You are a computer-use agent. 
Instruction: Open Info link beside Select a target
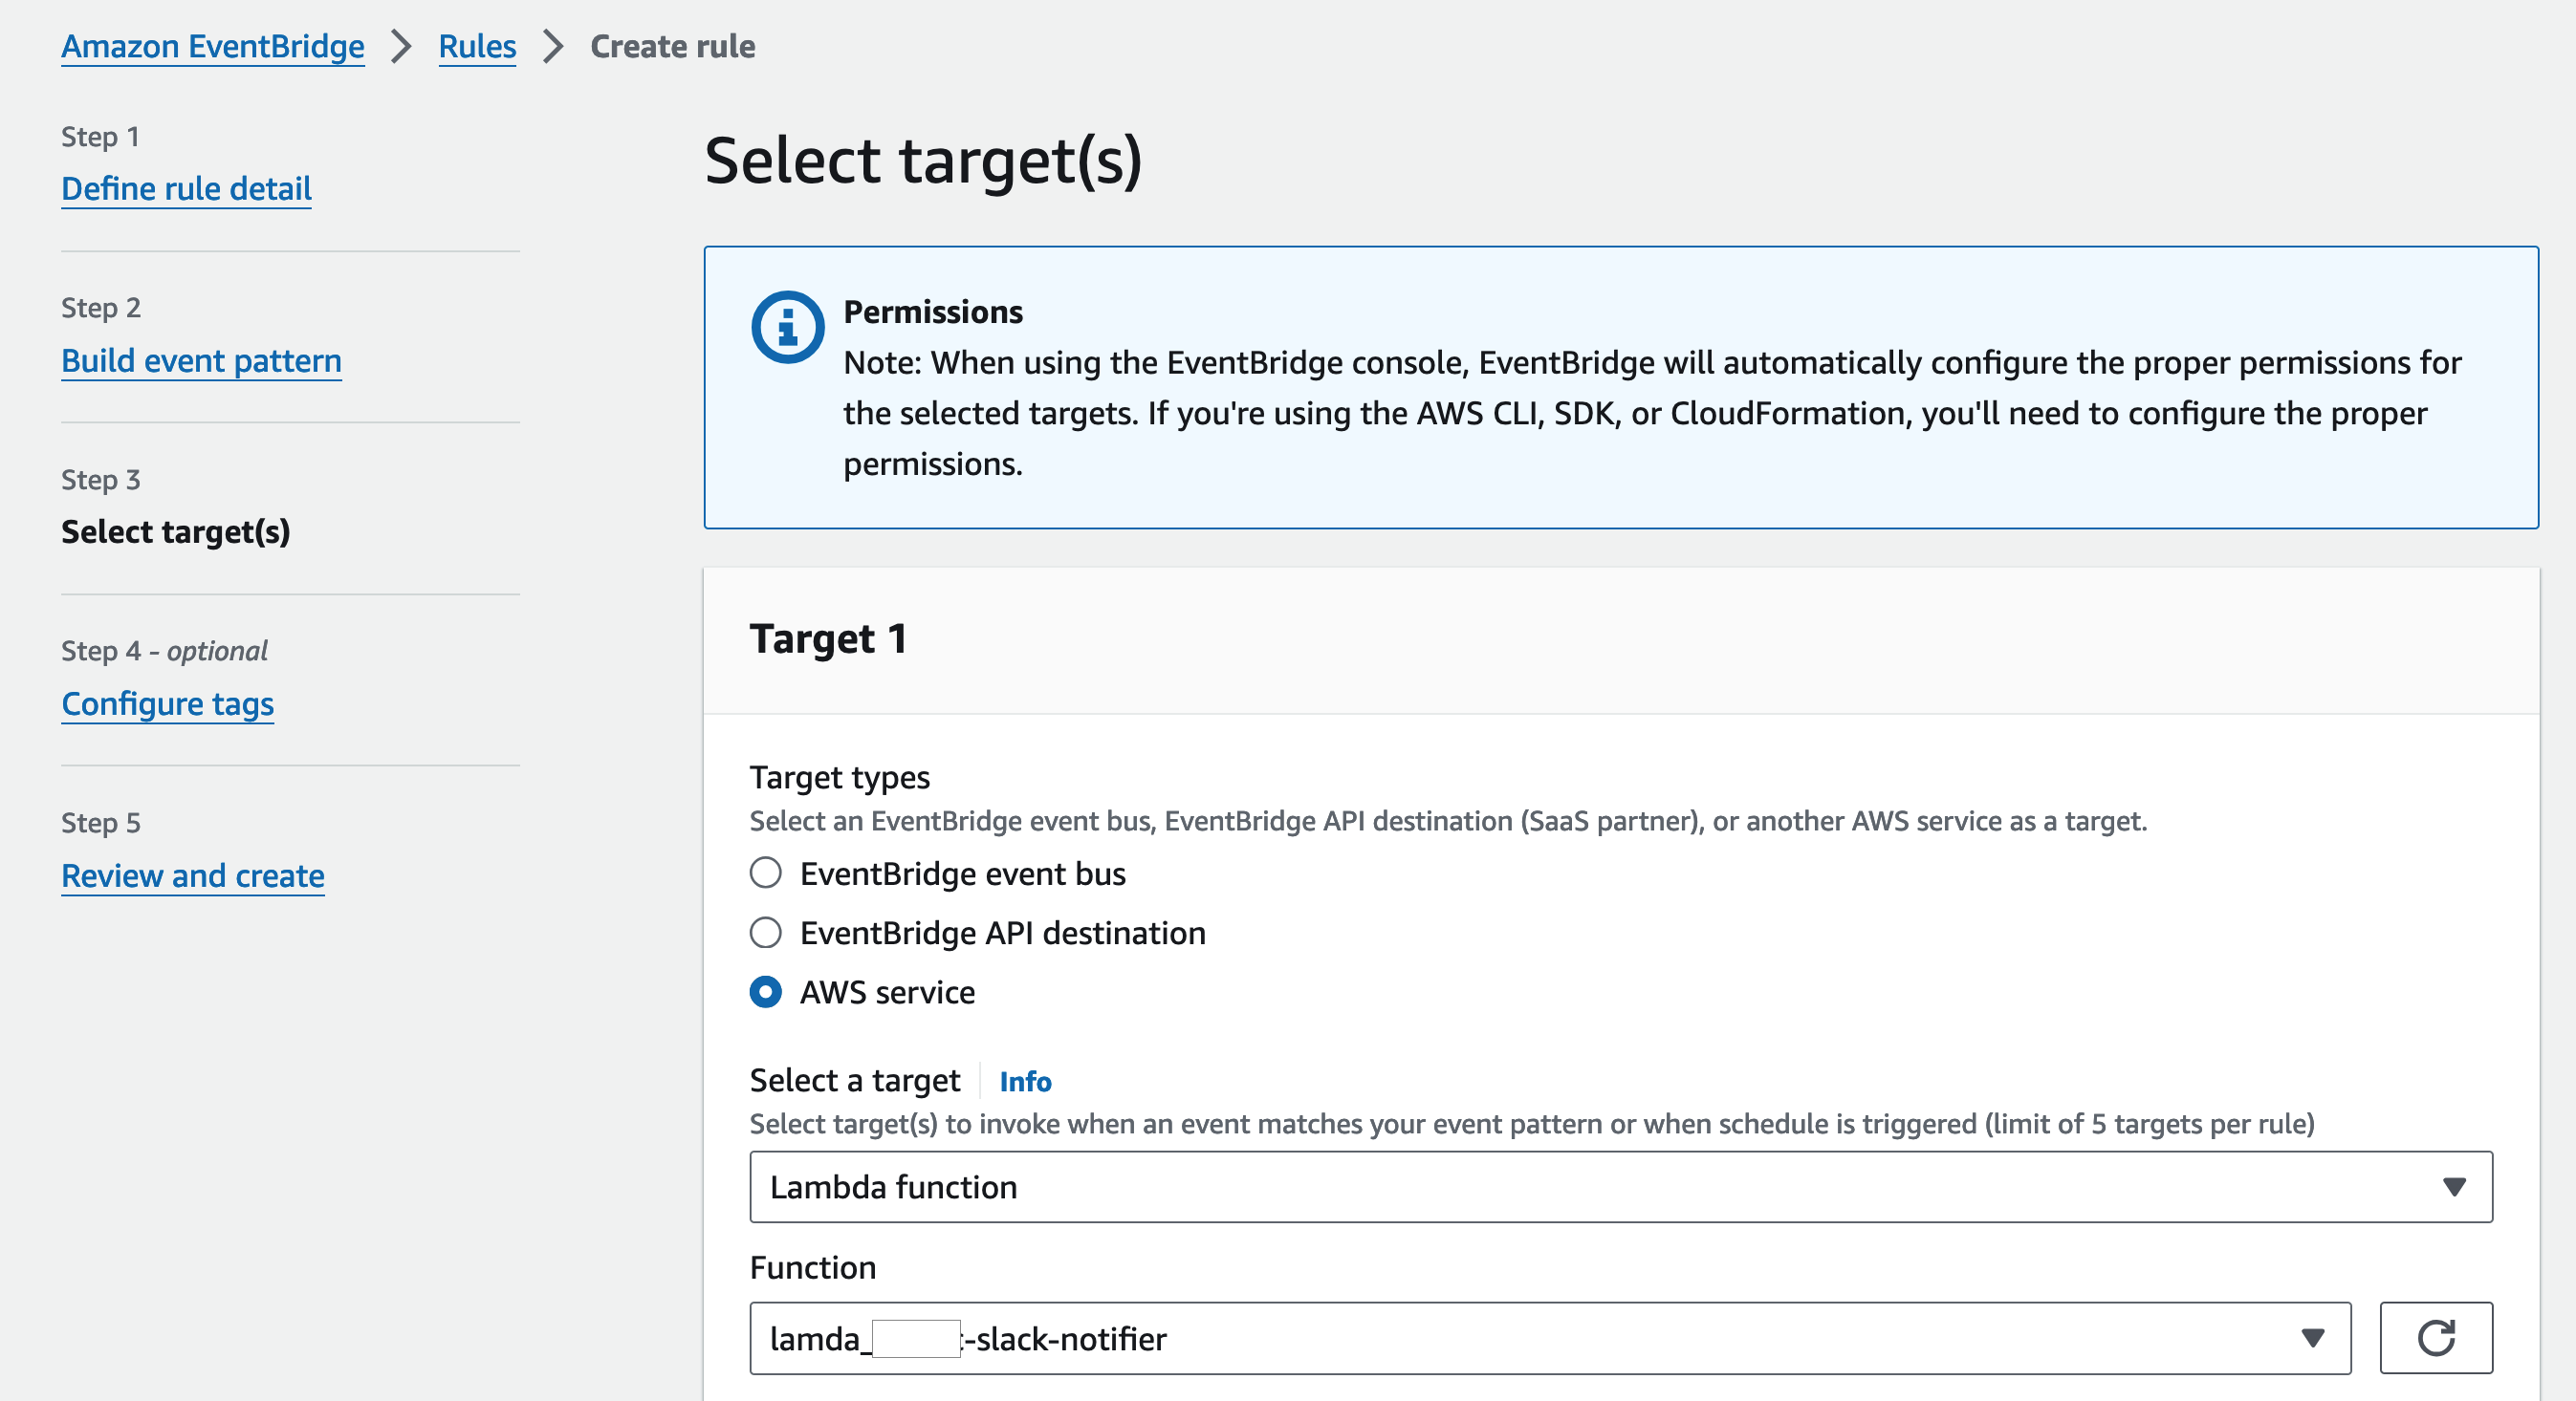tap(1025, 1081)
